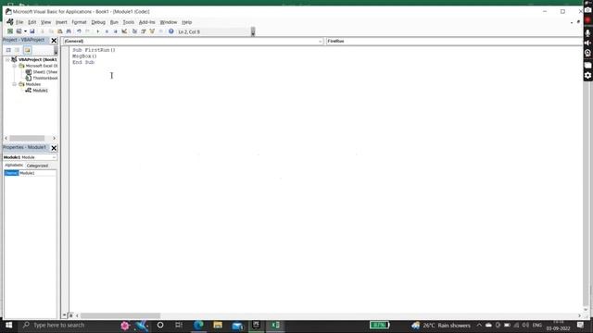Switch to the Alphabetic properties tab
The image size is (593, 333).
coord(14,166)
